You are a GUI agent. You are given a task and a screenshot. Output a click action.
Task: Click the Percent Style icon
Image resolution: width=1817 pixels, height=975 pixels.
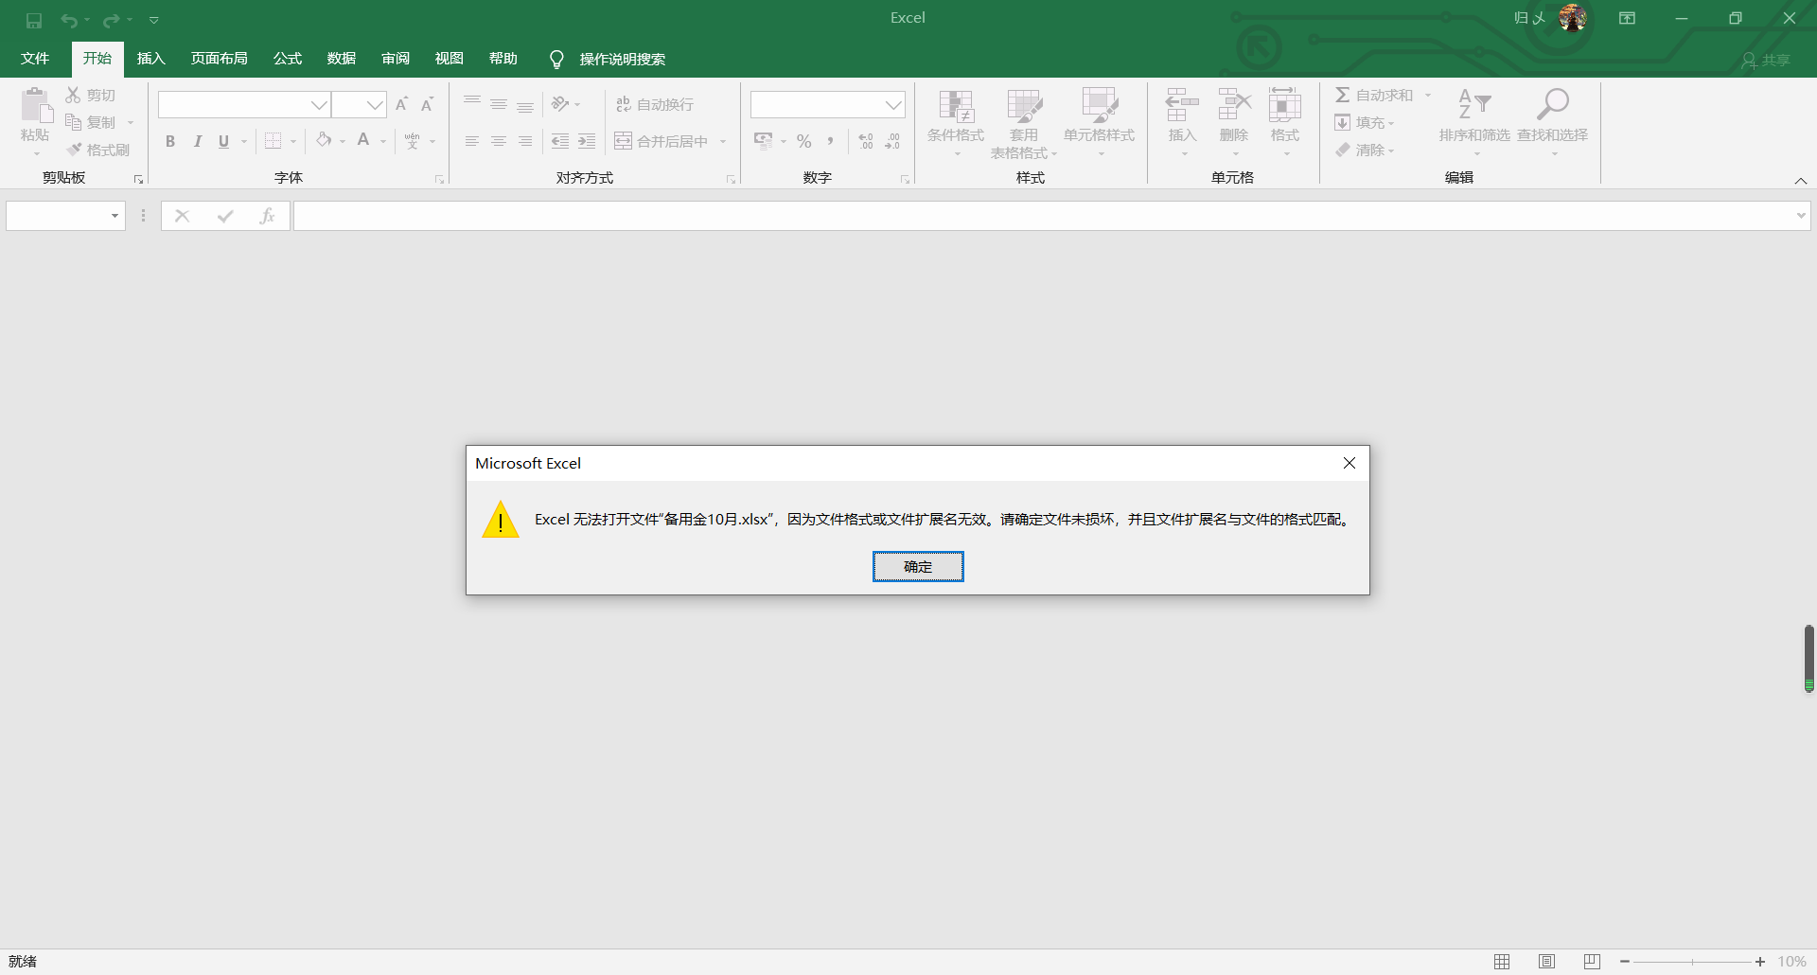tap(804, 141)
